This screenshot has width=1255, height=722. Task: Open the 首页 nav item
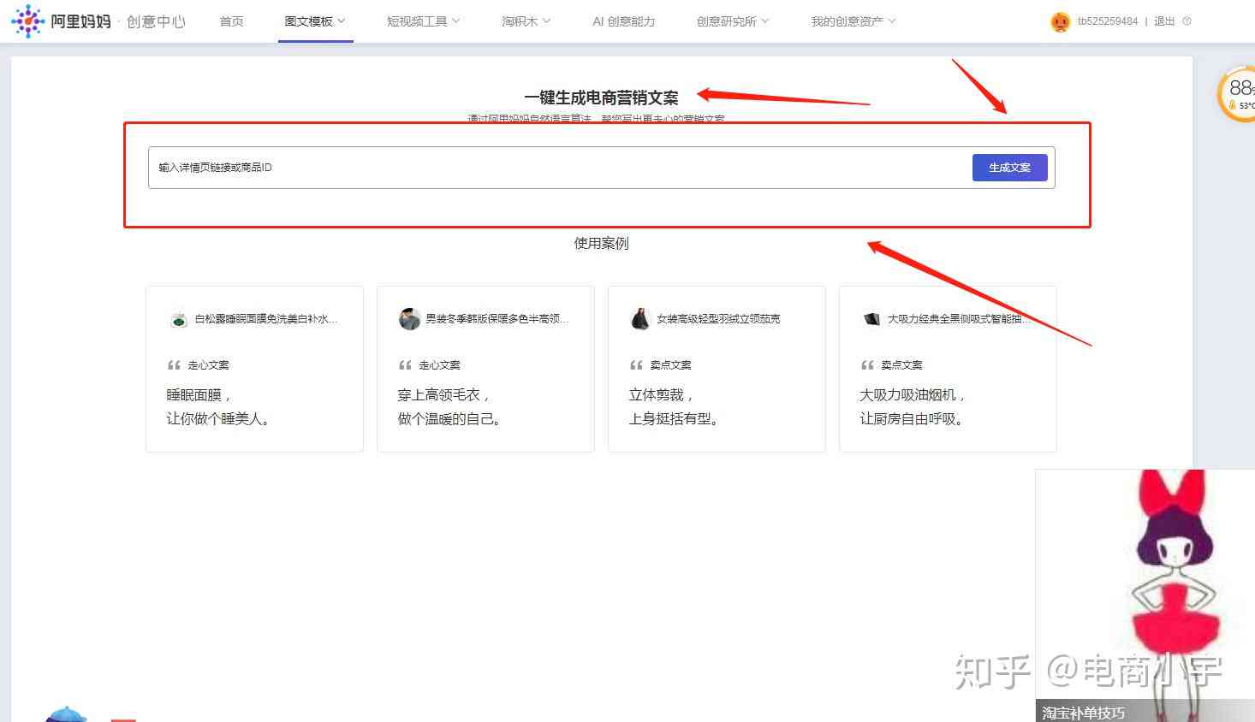click(x=231, y=21)
